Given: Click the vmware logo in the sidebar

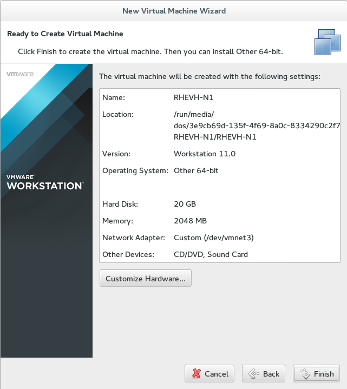Looking at the screenshot, I should coord(20,74).
